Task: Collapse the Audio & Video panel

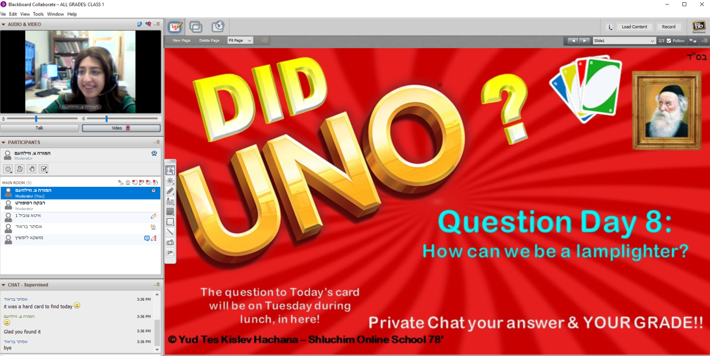Action: click(4, 24)
